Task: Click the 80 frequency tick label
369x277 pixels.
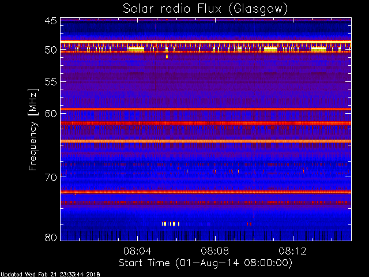Action: point(51,237)
